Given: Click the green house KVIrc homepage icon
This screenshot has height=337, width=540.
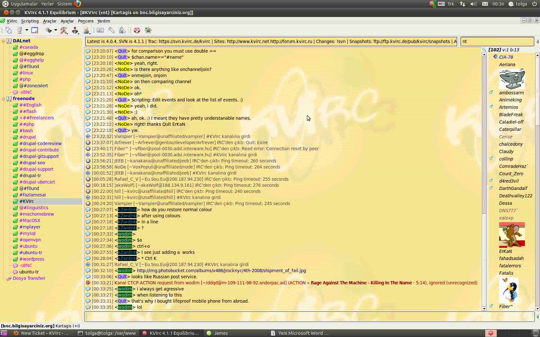Looking at the screenshot, I should (x=148, y=30).
